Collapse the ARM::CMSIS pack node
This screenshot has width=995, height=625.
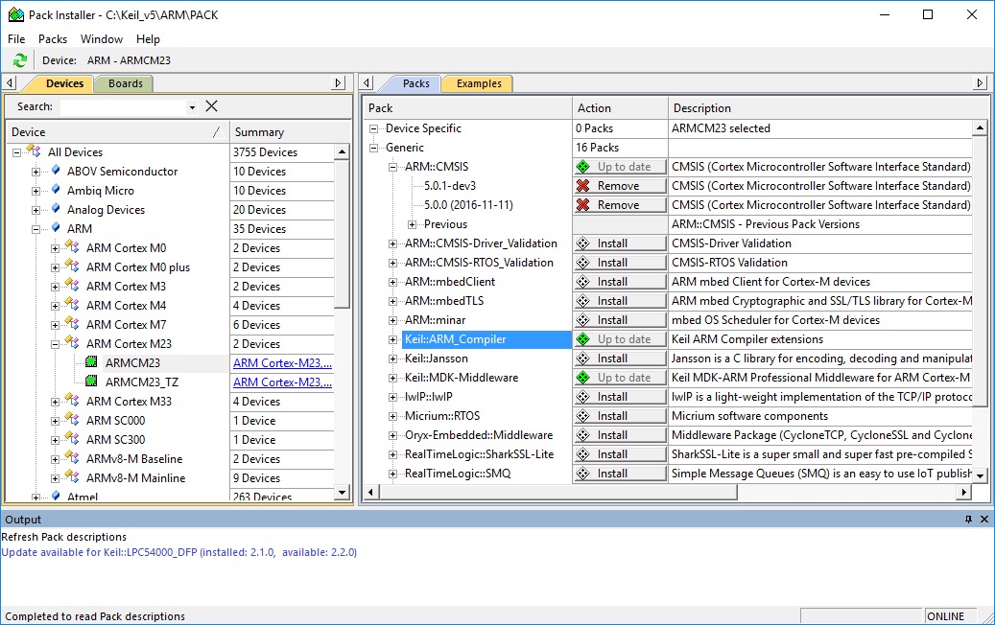pyautogui.click(x=392, y=168)
